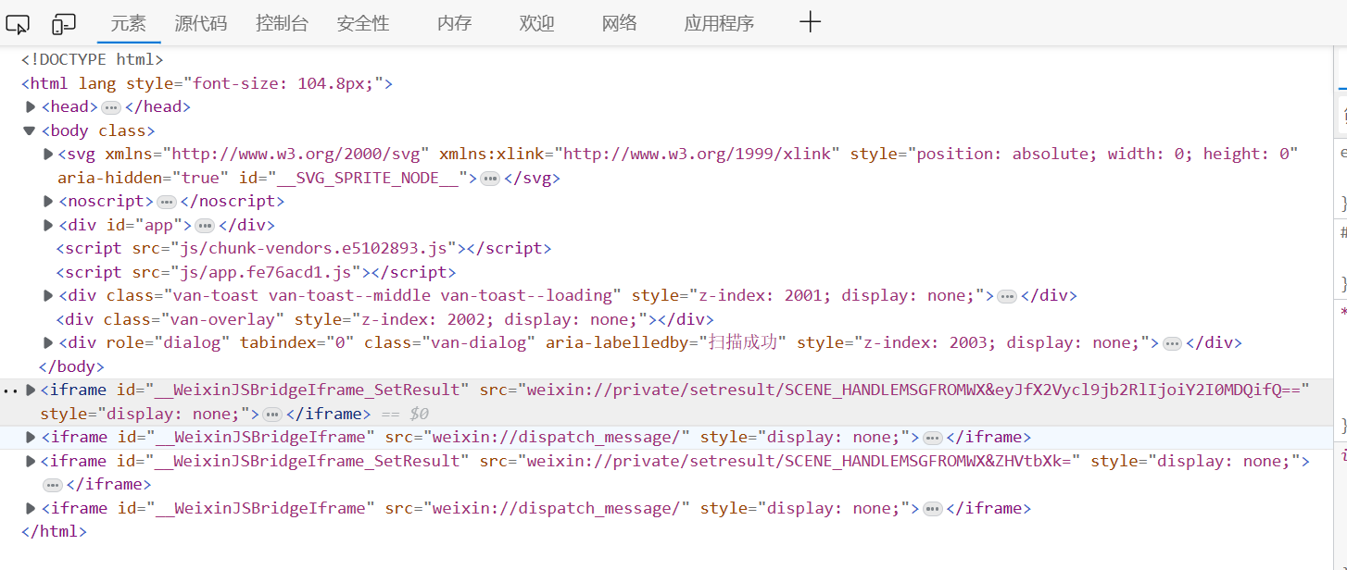Open more panels with the + icon
The width and height of the screenshot is (1347, 570).
(x=809, y=22)
